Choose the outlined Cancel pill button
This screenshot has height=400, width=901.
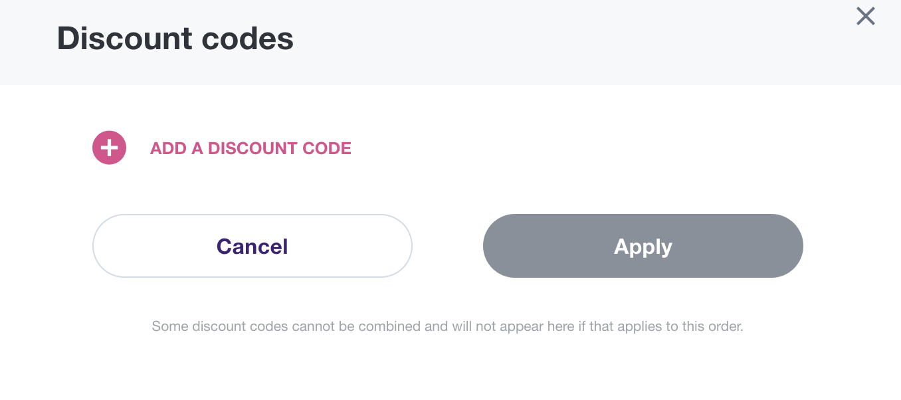(x=252, y=246)
